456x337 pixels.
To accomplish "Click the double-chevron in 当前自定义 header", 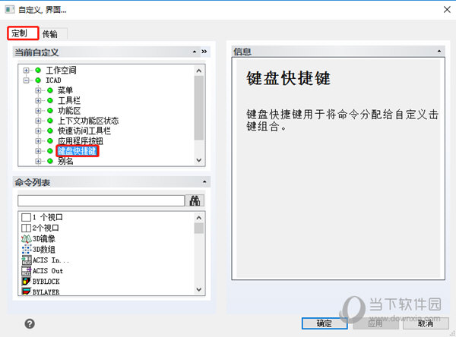I will 204,52.
